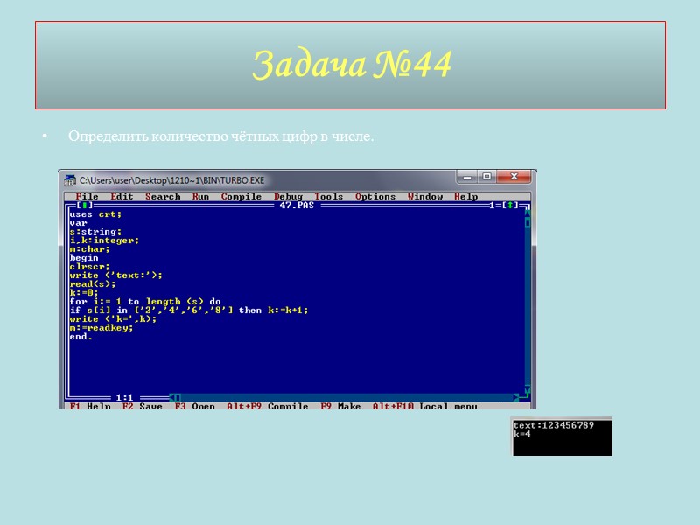
Task: Click the 'text:123456789' console output line
Action: [554, 425]
